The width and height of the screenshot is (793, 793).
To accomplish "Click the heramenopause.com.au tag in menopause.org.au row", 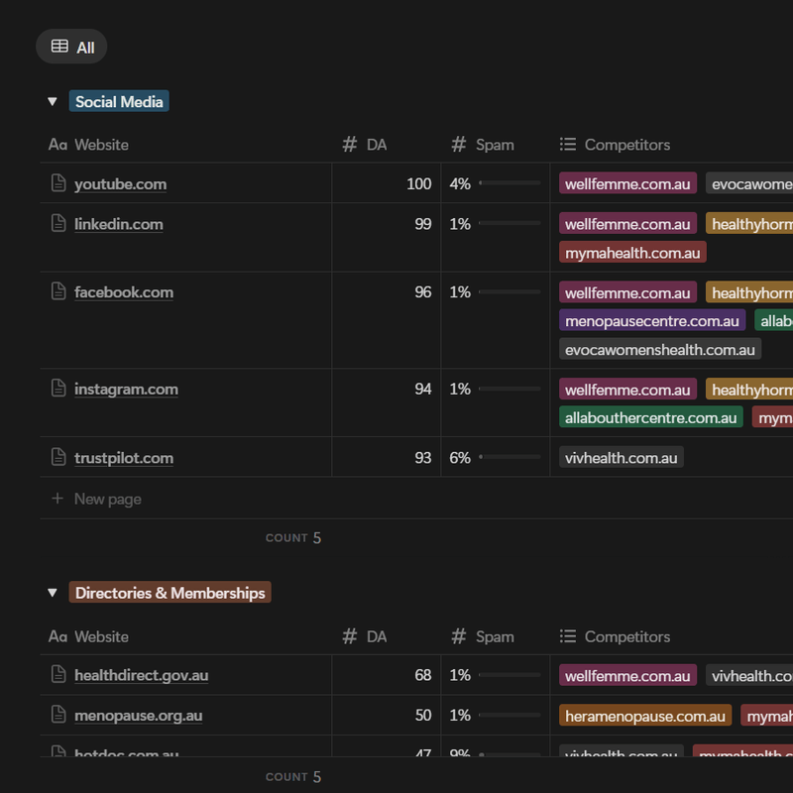I will tap(645, 717).
